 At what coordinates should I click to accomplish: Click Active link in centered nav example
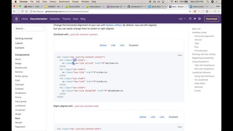tap(103, 45)
